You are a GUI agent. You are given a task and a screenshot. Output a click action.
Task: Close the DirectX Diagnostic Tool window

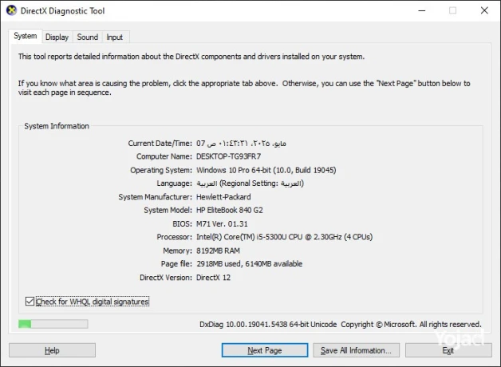tap(484, 10)
